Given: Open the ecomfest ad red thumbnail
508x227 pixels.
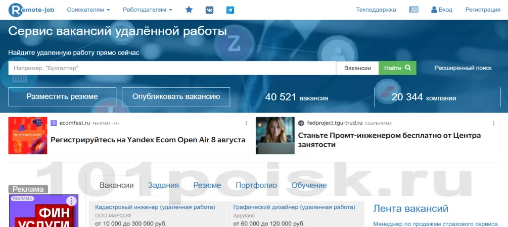Looking at the screenshot, I should coord(28,136).
